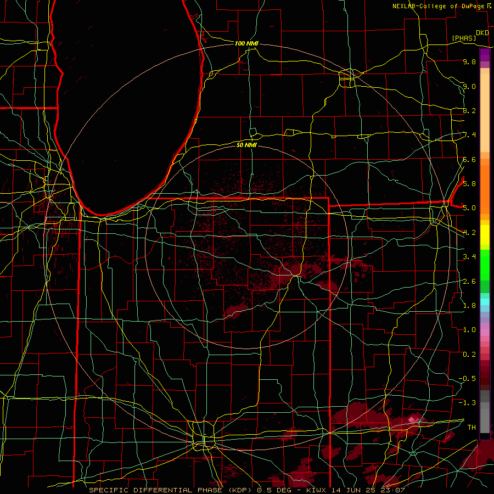Click the 9.0 value on the color scale
Screen dimensions: 494x494
(x=469, y=86)
